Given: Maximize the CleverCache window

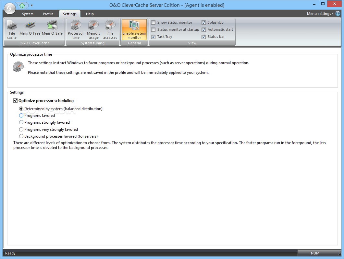Looking at the screenshot, I should tap(323, 4).
